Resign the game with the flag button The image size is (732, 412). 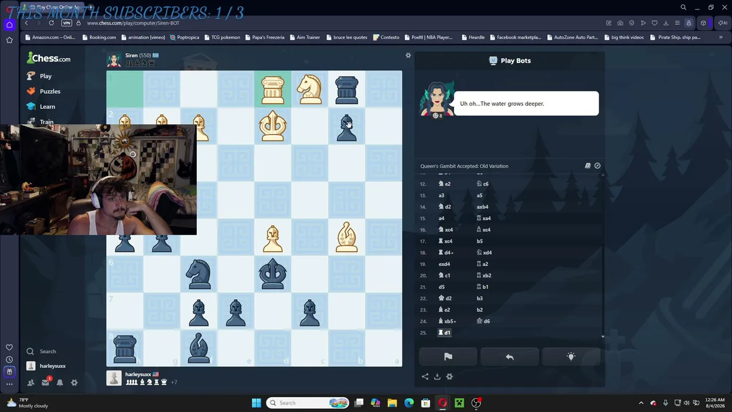(448, 357)
